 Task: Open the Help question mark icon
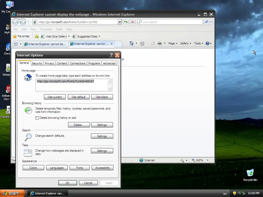(x=208, y=43)
